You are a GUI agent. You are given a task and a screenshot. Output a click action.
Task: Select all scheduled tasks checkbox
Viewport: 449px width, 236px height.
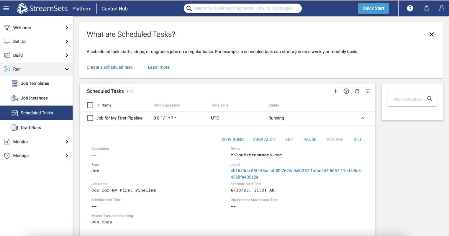(90, 105)
